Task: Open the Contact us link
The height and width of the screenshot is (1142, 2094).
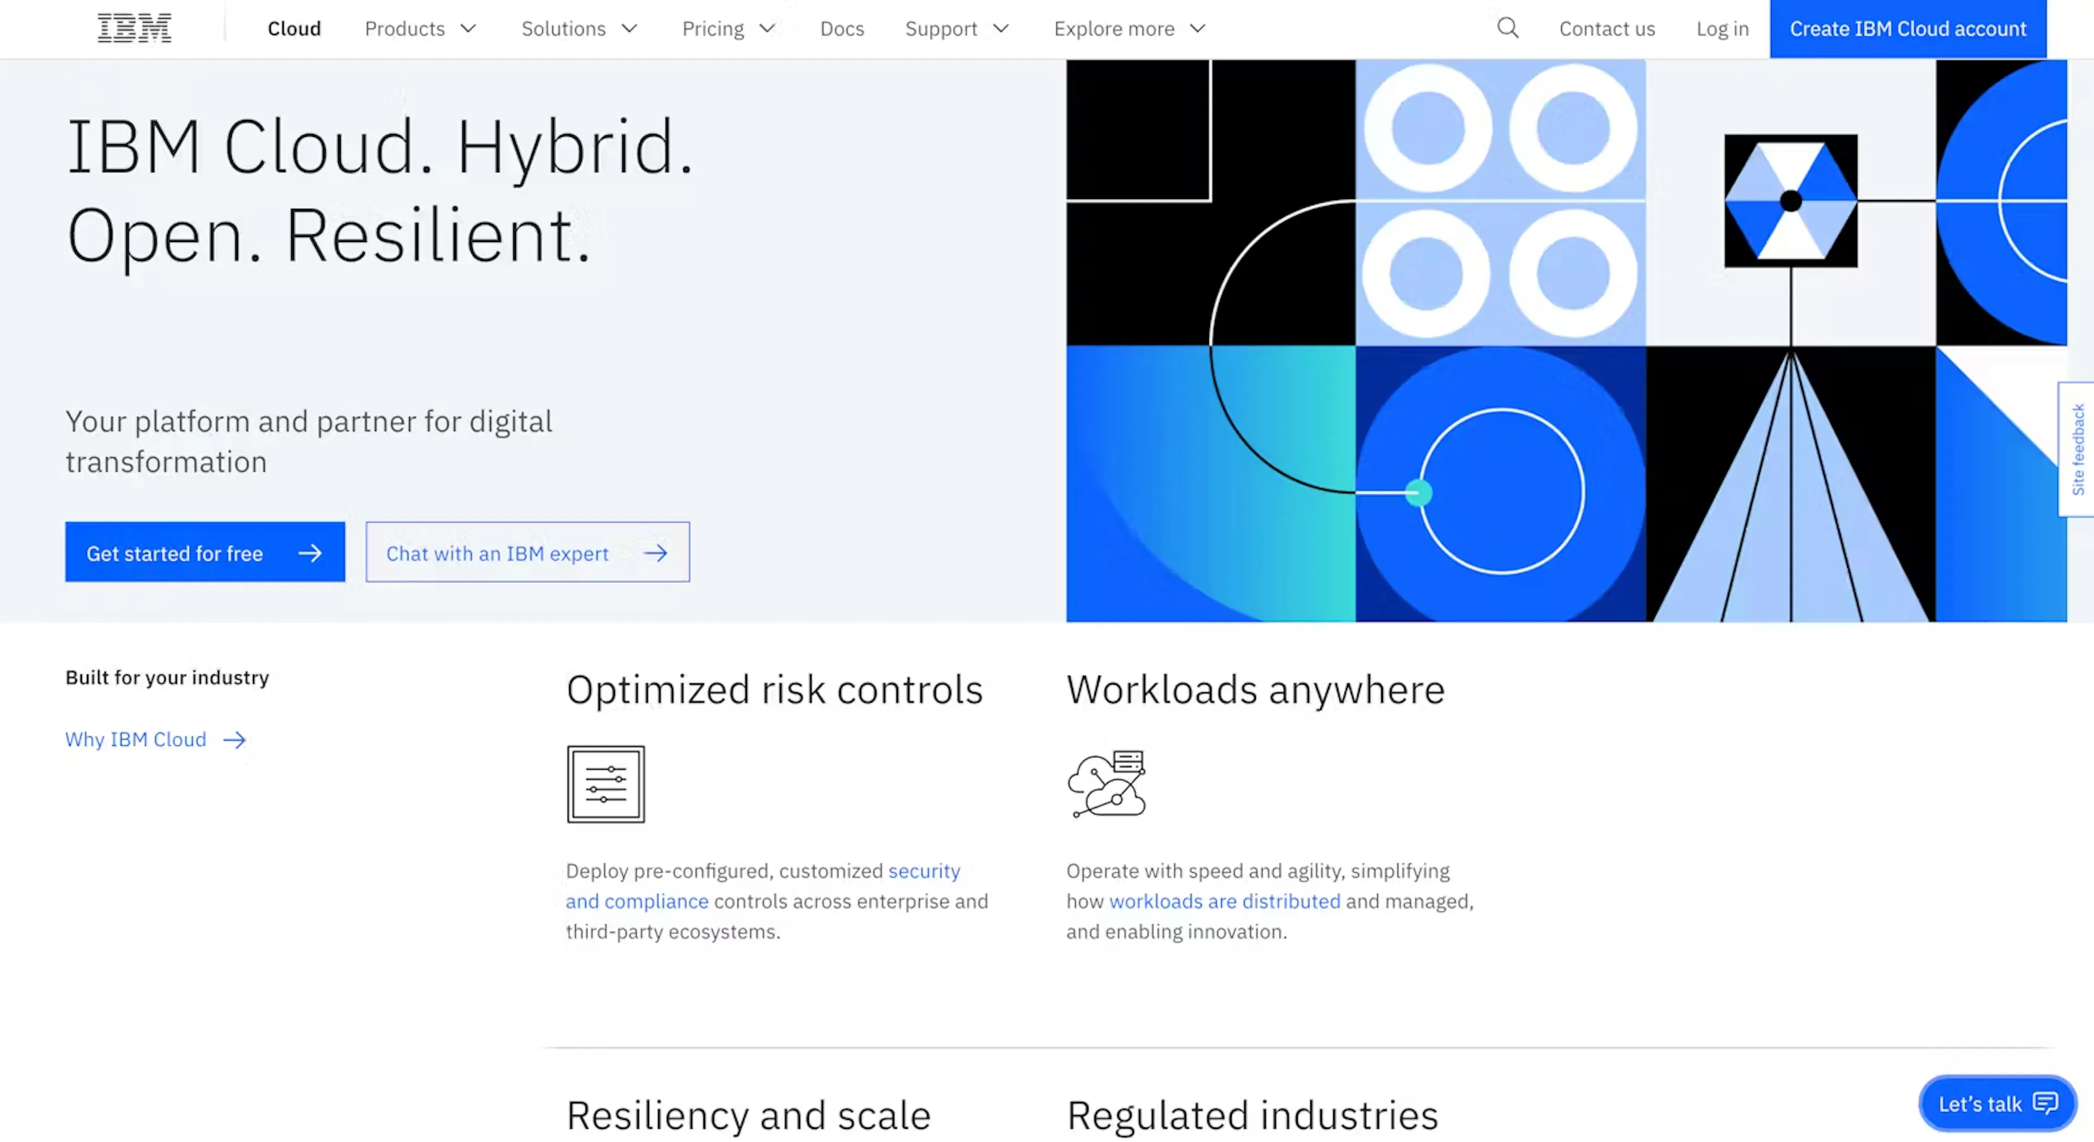Action: (x=1606, y=29)
